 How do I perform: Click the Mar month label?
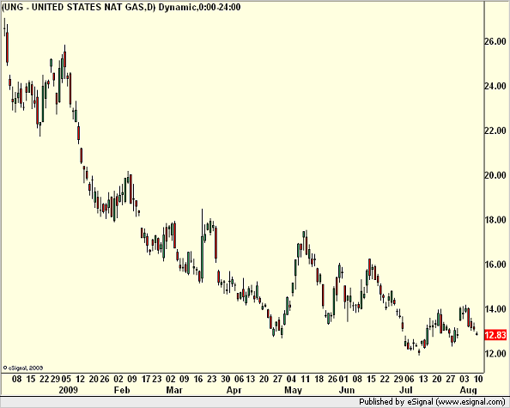(174, 390)
